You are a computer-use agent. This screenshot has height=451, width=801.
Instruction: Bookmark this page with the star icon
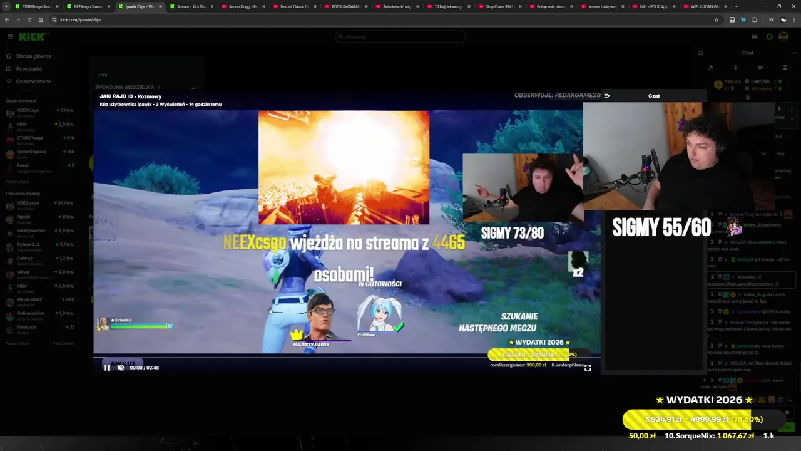coord(717,20)
